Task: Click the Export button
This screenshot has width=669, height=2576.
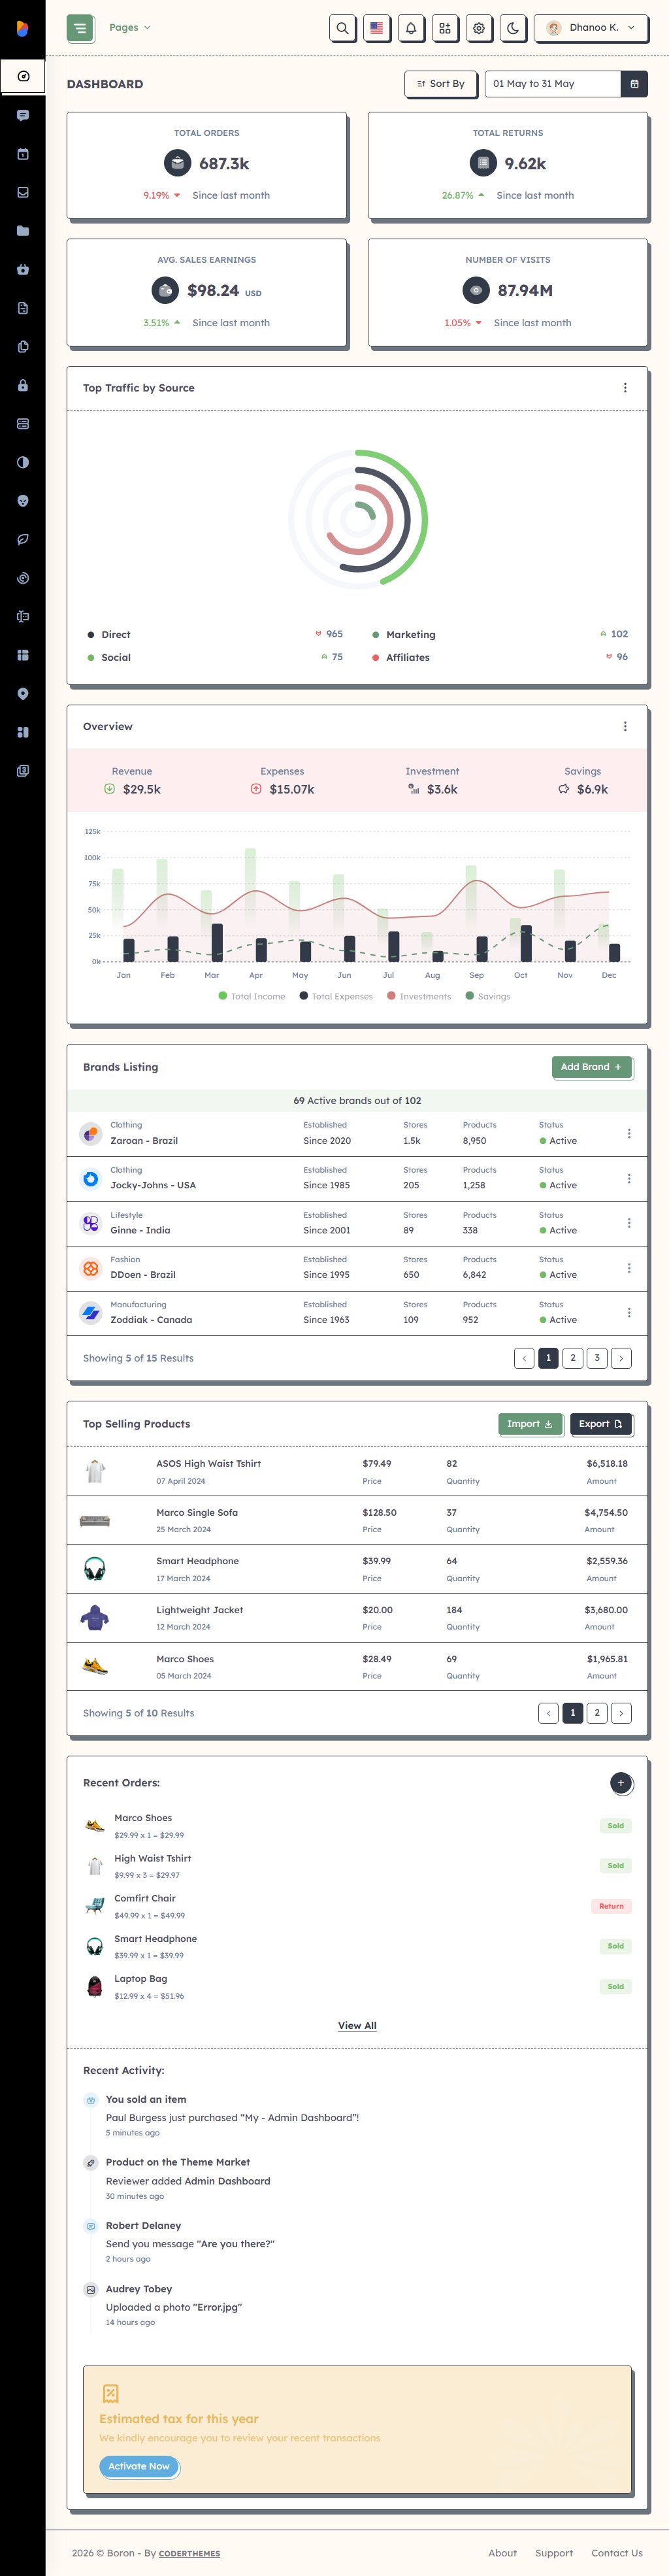Action: pyautogui.click(x=601, y=1424)
